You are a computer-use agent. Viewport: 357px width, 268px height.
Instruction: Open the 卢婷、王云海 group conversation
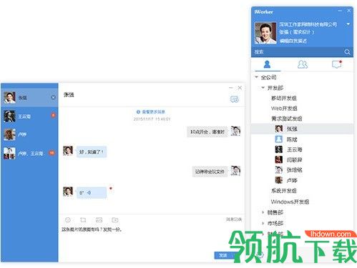tap(29, 153)
